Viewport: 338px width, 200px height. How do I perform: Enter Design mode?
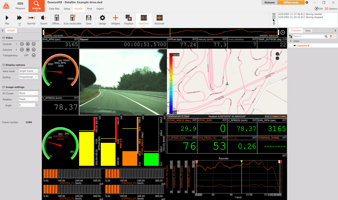[x=102, y=20]
